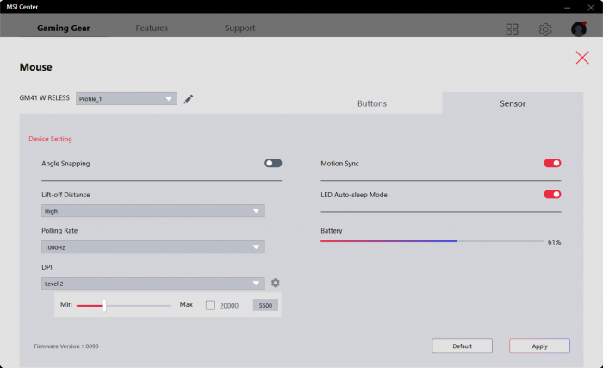Click the 61% battery value
Viewport: 603px width, 368px height.
coord(554,242)
